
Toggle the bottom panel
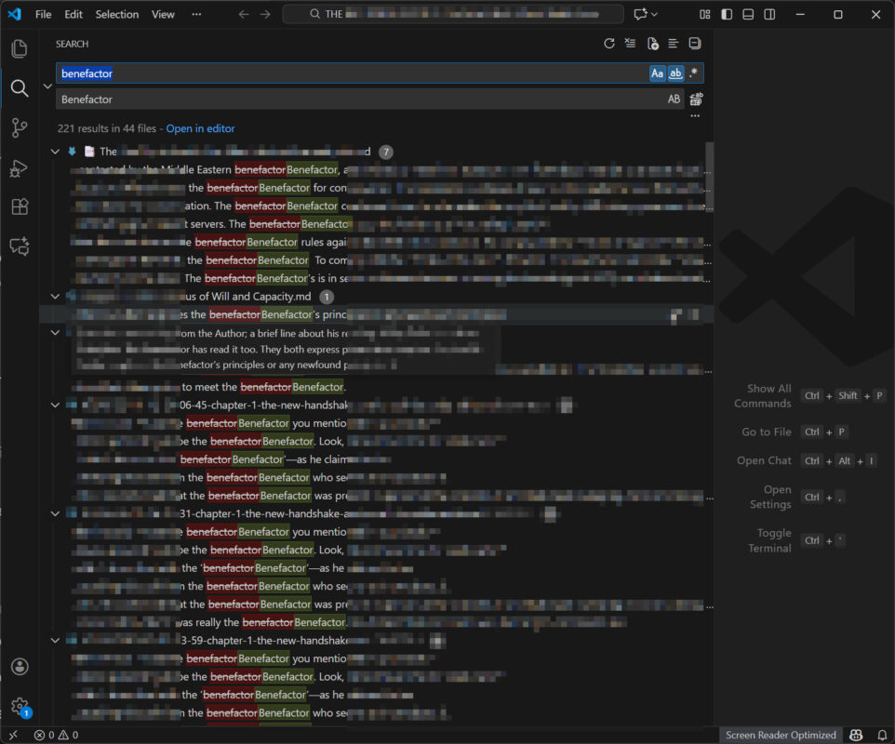(x=748, y=14)
